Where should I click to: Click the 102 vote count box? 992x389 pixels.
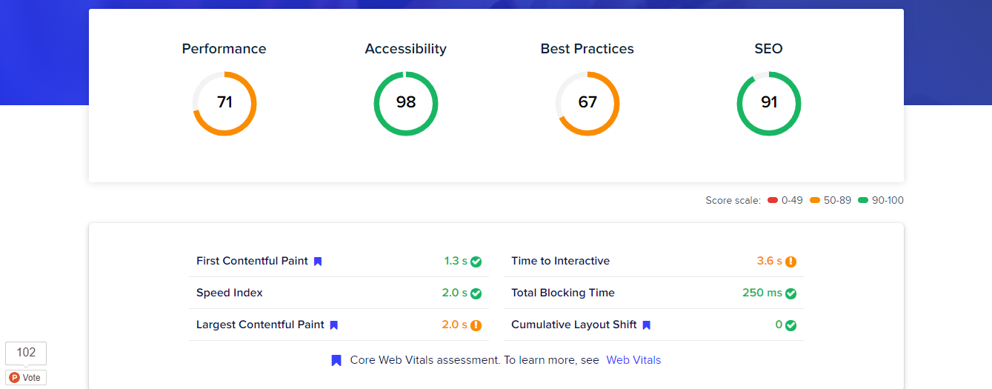pos(26,353)
